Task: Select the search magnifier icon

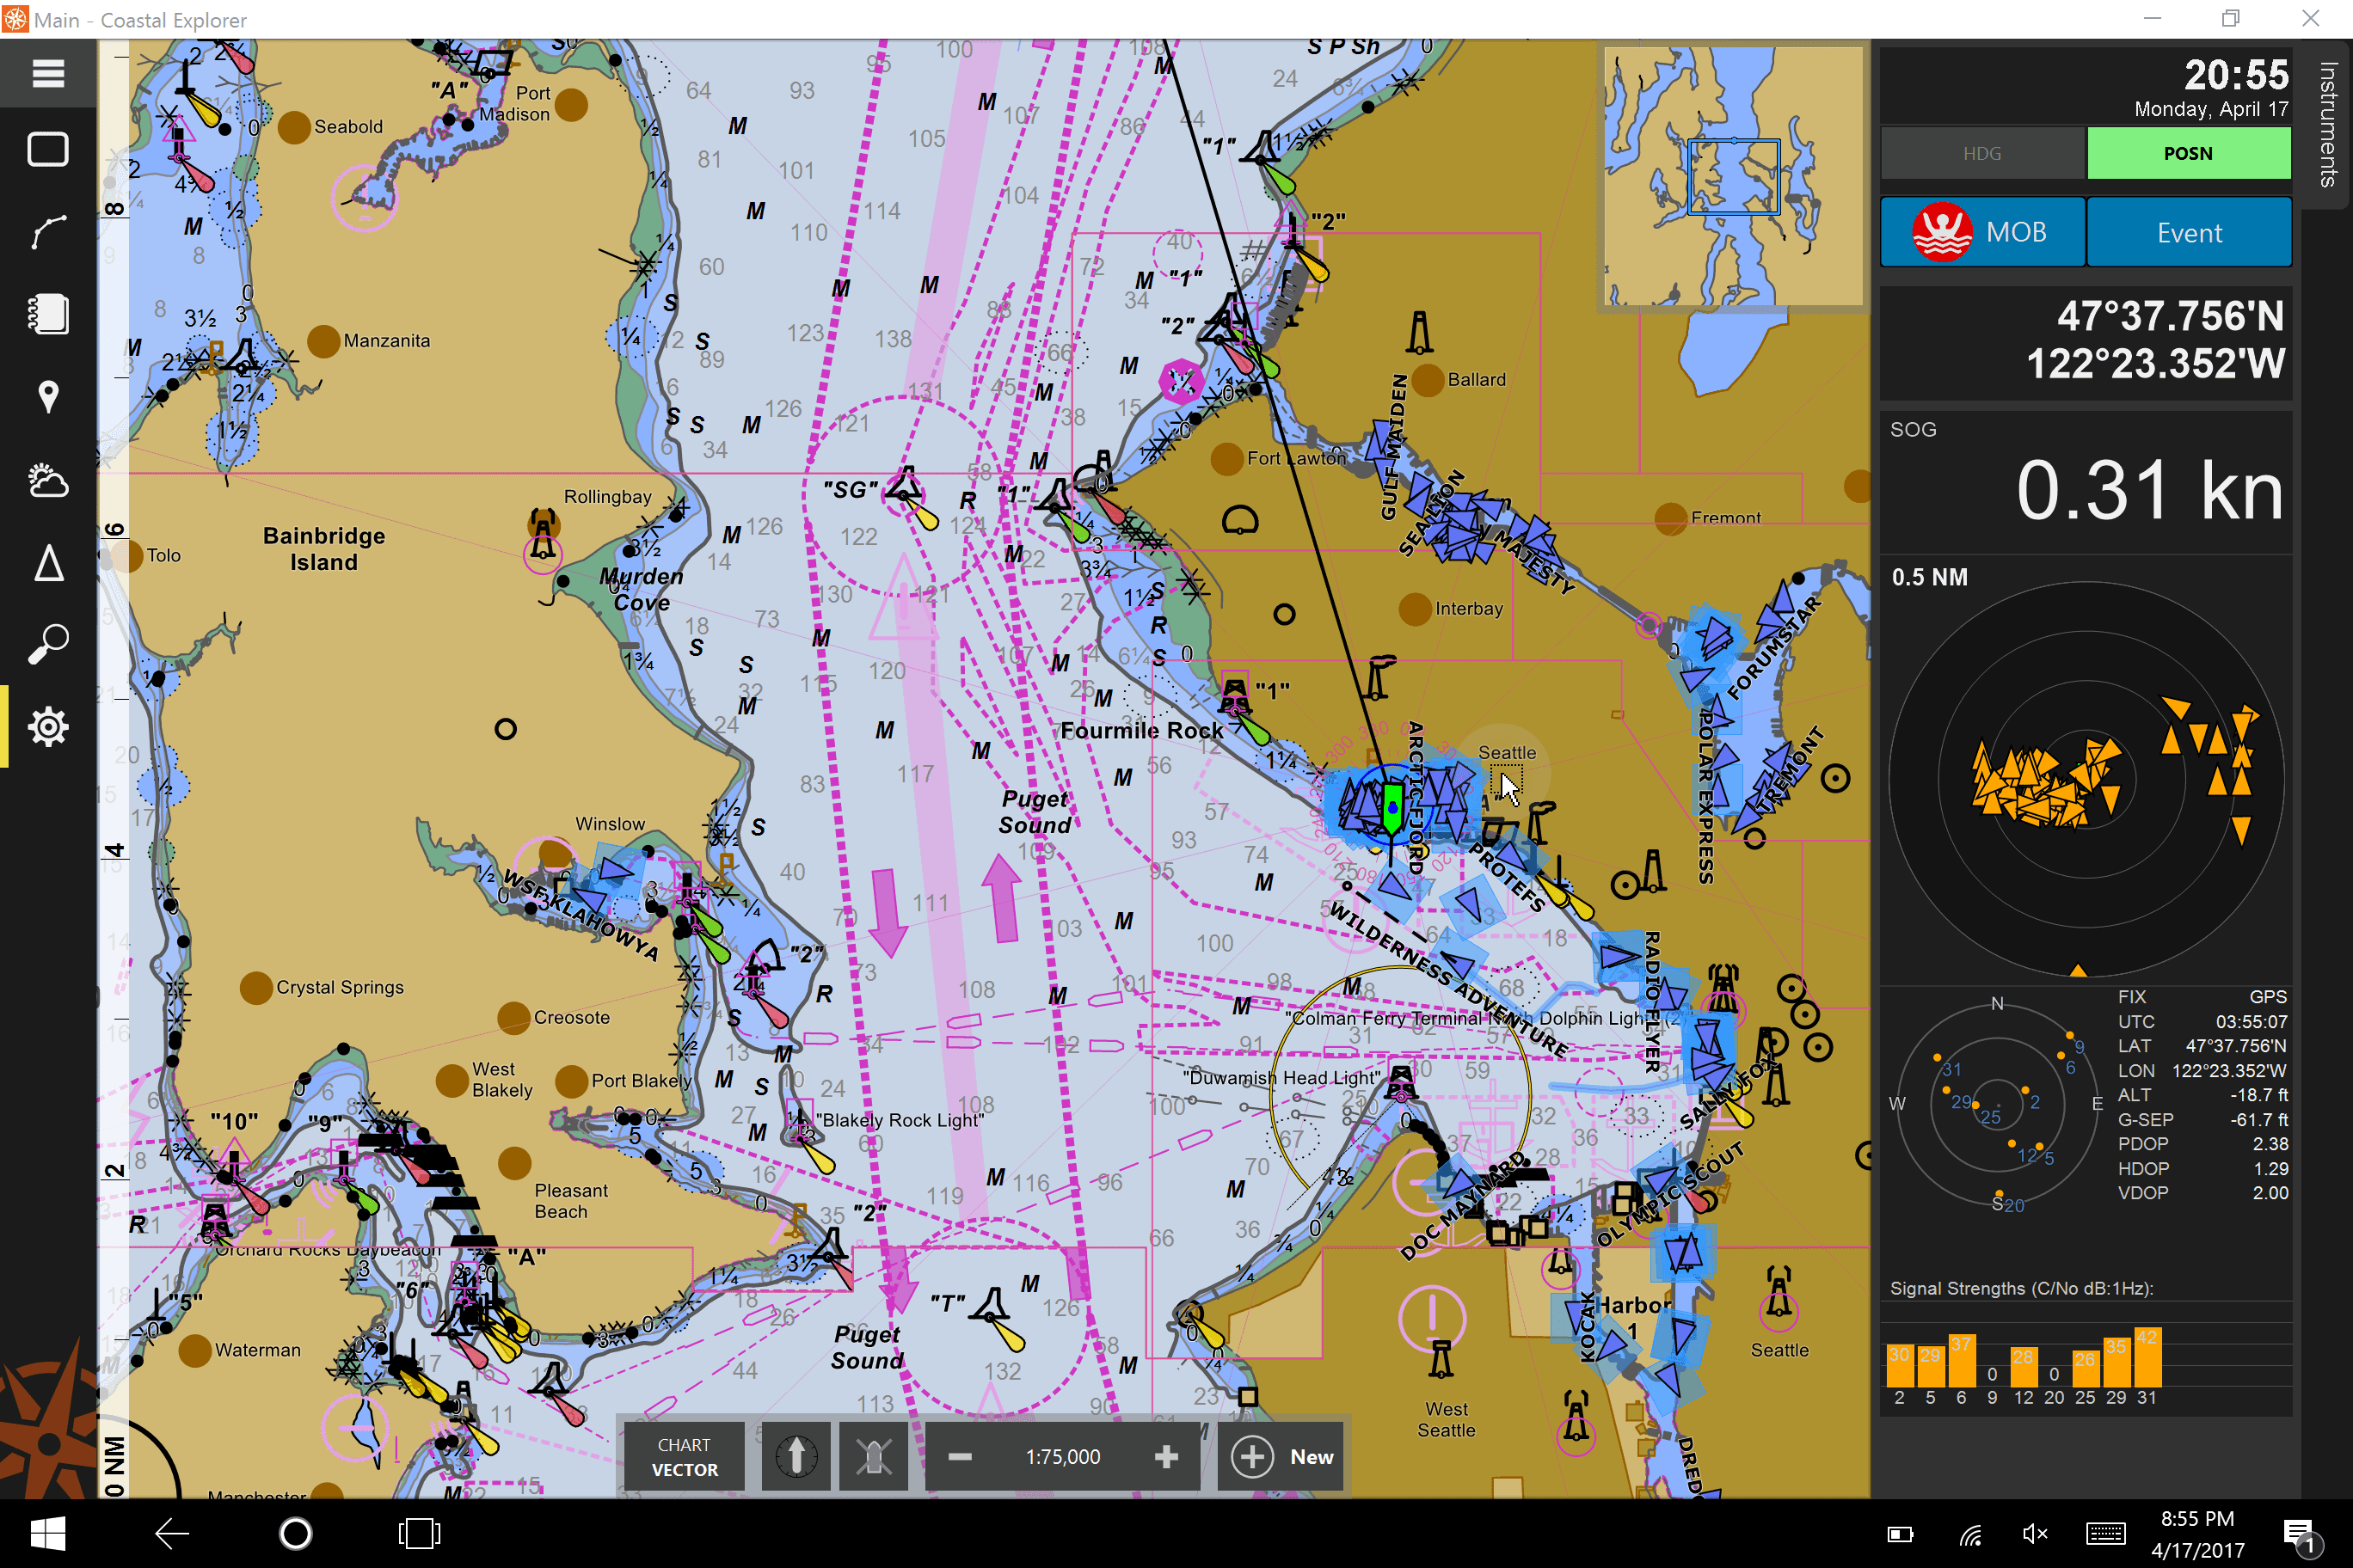Action: pos(47,644)
